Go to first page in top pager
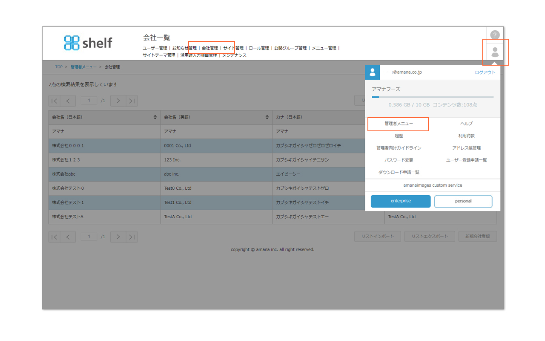 click(54, 101)
